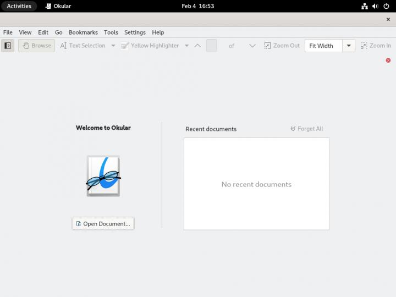Go to next page arrow
The image size is (396, 297).
click(252, 46)
